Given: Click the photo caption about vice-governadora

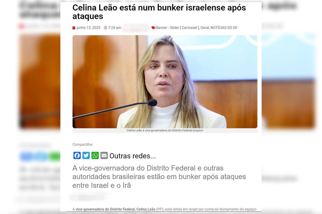Looking at the screenshot, I should (x=165, y=131).
